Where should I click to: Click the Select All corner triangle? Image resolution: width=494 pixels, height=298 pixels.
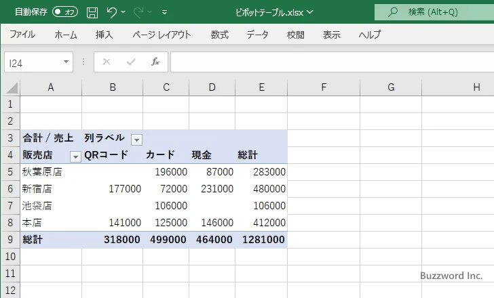(x=12, y=87)
